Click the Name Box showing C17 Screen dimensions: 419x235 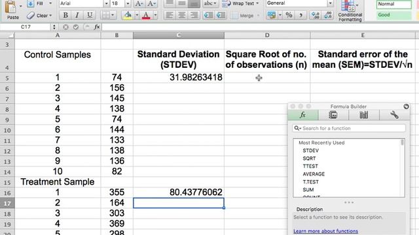[26, 27]
